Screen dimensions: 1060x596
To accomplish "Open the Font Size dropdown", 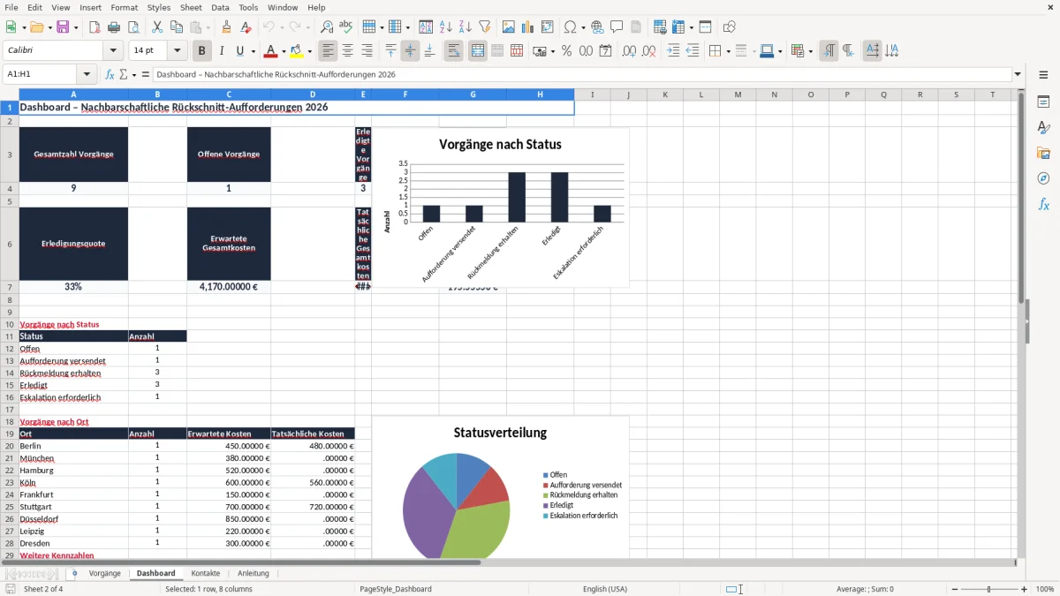I will point(177,51).
